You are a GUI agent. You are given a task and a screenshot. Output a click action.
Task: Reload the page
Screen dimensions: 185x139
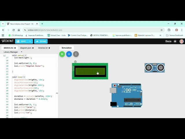14,30
